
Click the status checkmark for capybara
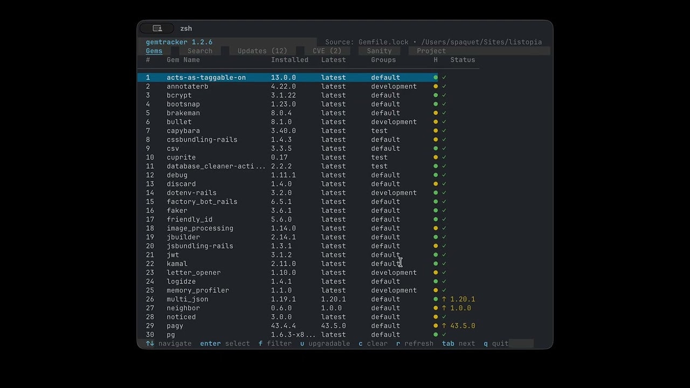(x=444, y=131)
